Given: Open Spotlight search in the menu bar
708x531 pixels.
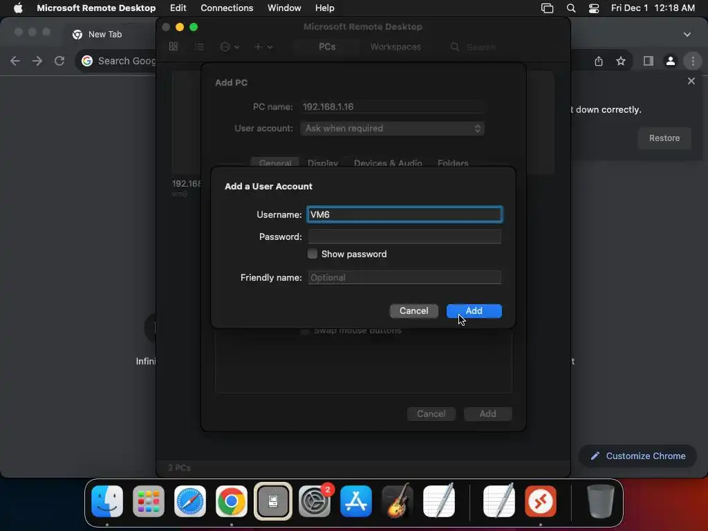Looking at the screenshot, I should pyautogui.click(x=570, y=8).
